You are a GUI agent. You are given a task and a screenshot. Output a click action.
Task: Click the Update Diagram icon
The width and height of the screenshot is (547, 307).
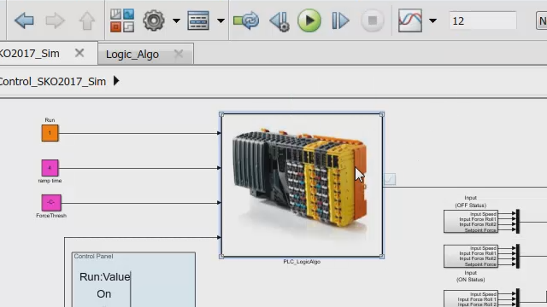[246, 20]
